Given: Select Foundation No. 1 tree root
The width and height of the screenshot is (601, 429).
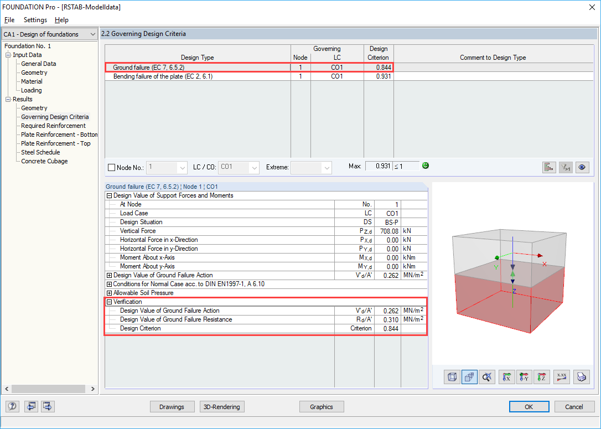Looking at the screenshot, I should point(28,46).
